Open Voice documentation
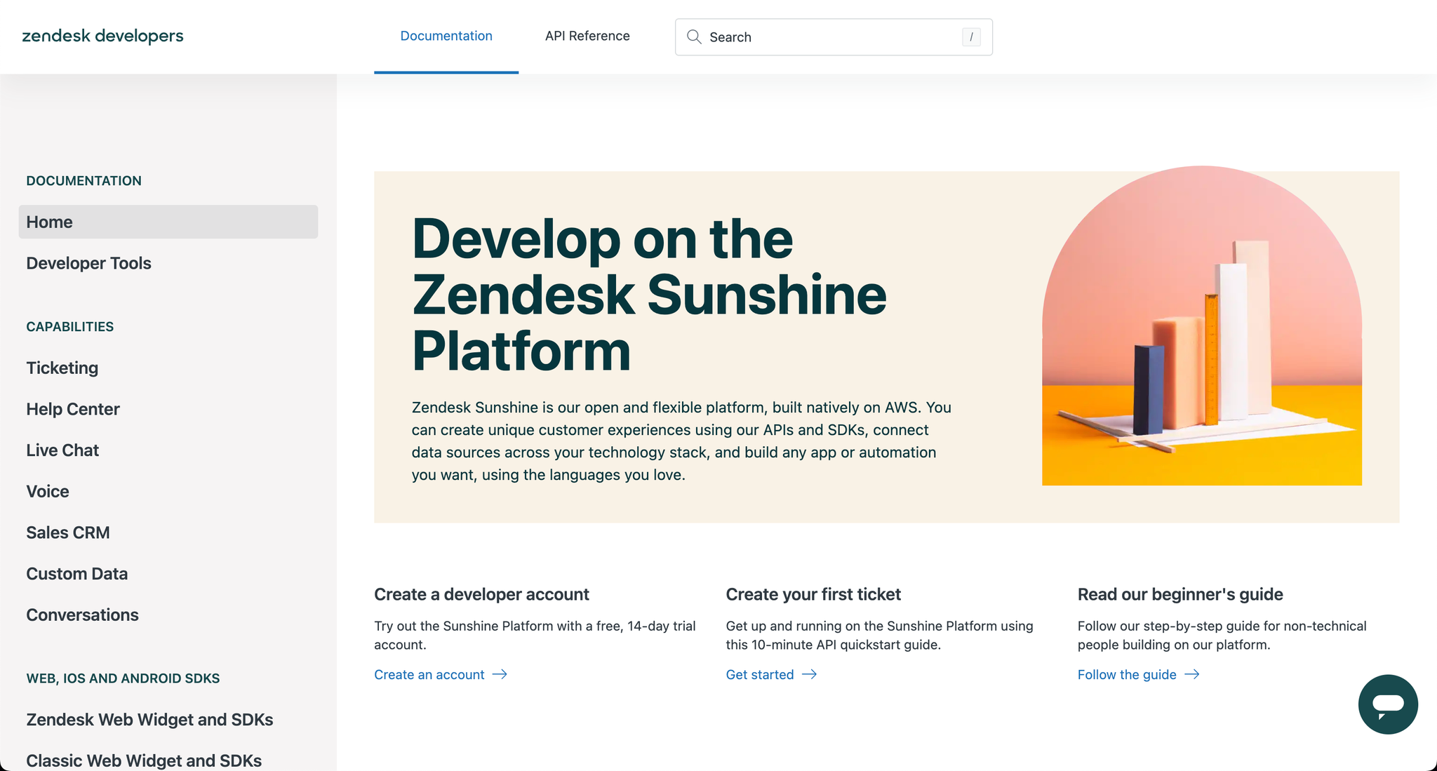The width and height of the screenshot is (1437, 771). pyautogui.click(x=48, y=492)
